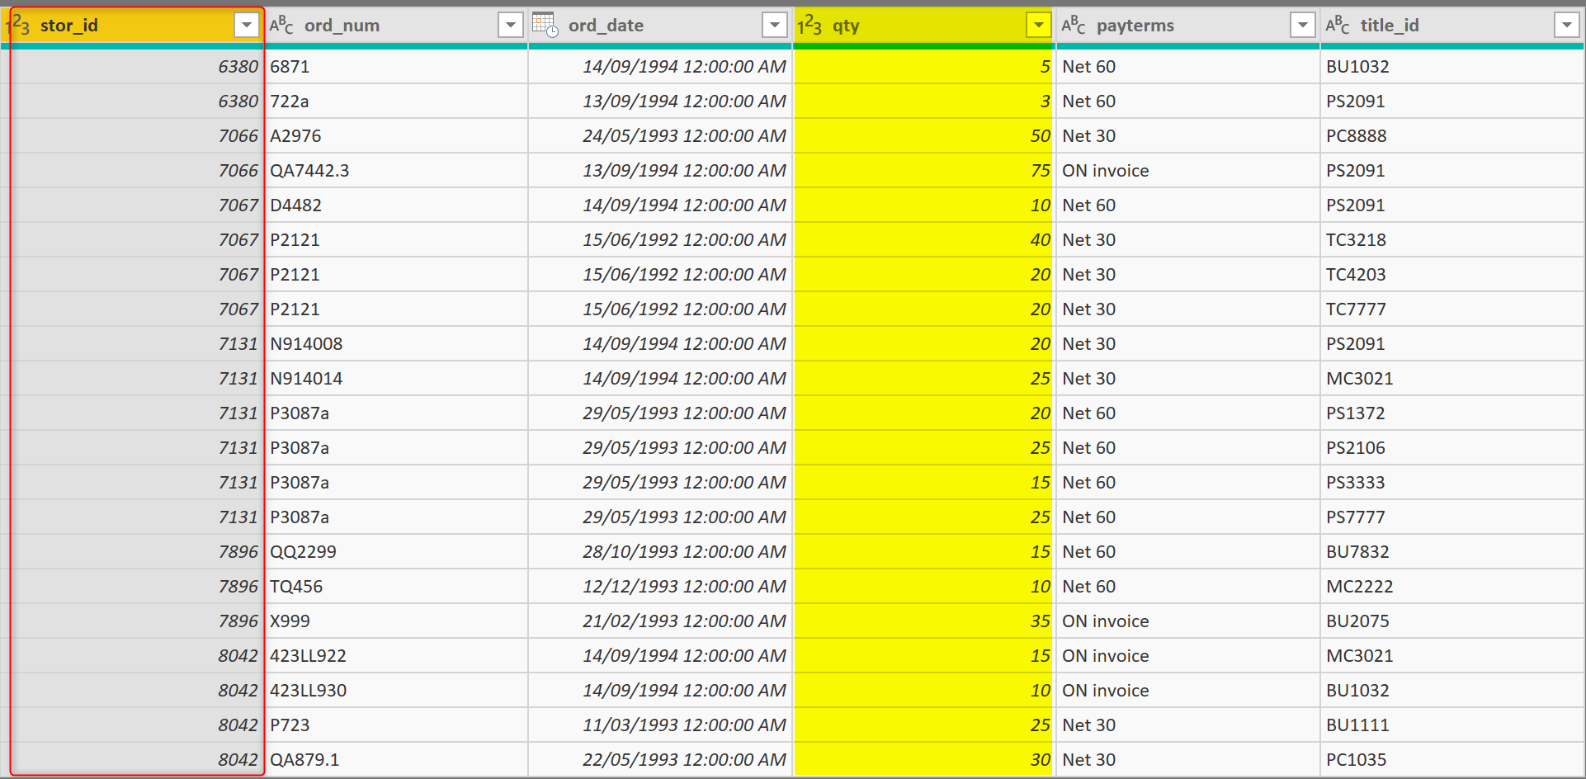Screen dimensions: 1586x779
Task: Click the title_id text data type icon
Action: click(x=1338, y=26)
